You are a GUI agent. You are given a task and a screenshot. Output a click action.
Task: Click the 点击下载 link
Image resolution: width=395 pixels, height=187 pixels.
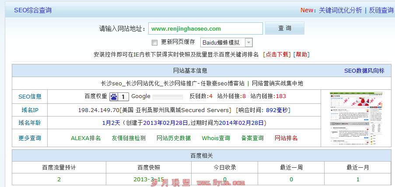click(276, 54)
